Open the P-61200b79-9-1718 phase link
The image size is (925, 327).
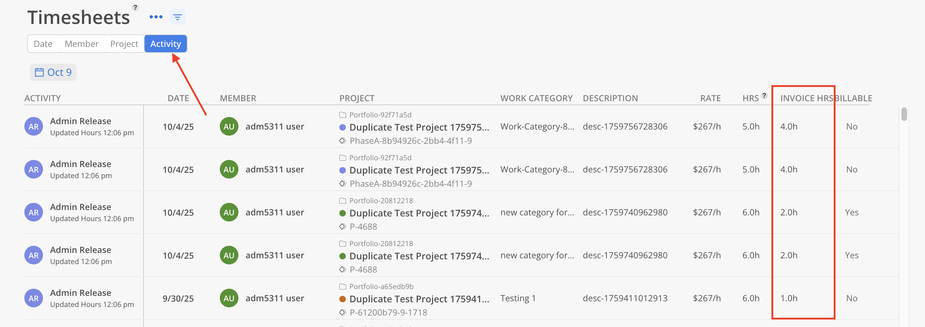pyautogui.click(x=388, y=312)
